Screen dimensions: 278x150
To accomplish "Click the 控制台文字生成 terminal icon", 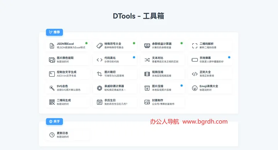I will pyautogui.click(x=52, y=74).
